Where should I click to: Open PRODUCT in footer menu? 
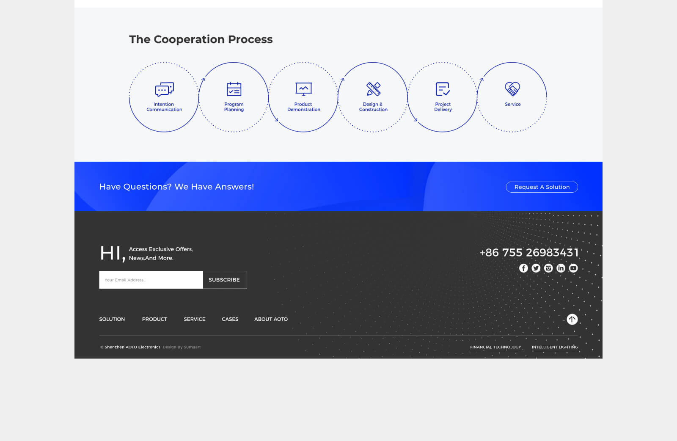[154, 319]
